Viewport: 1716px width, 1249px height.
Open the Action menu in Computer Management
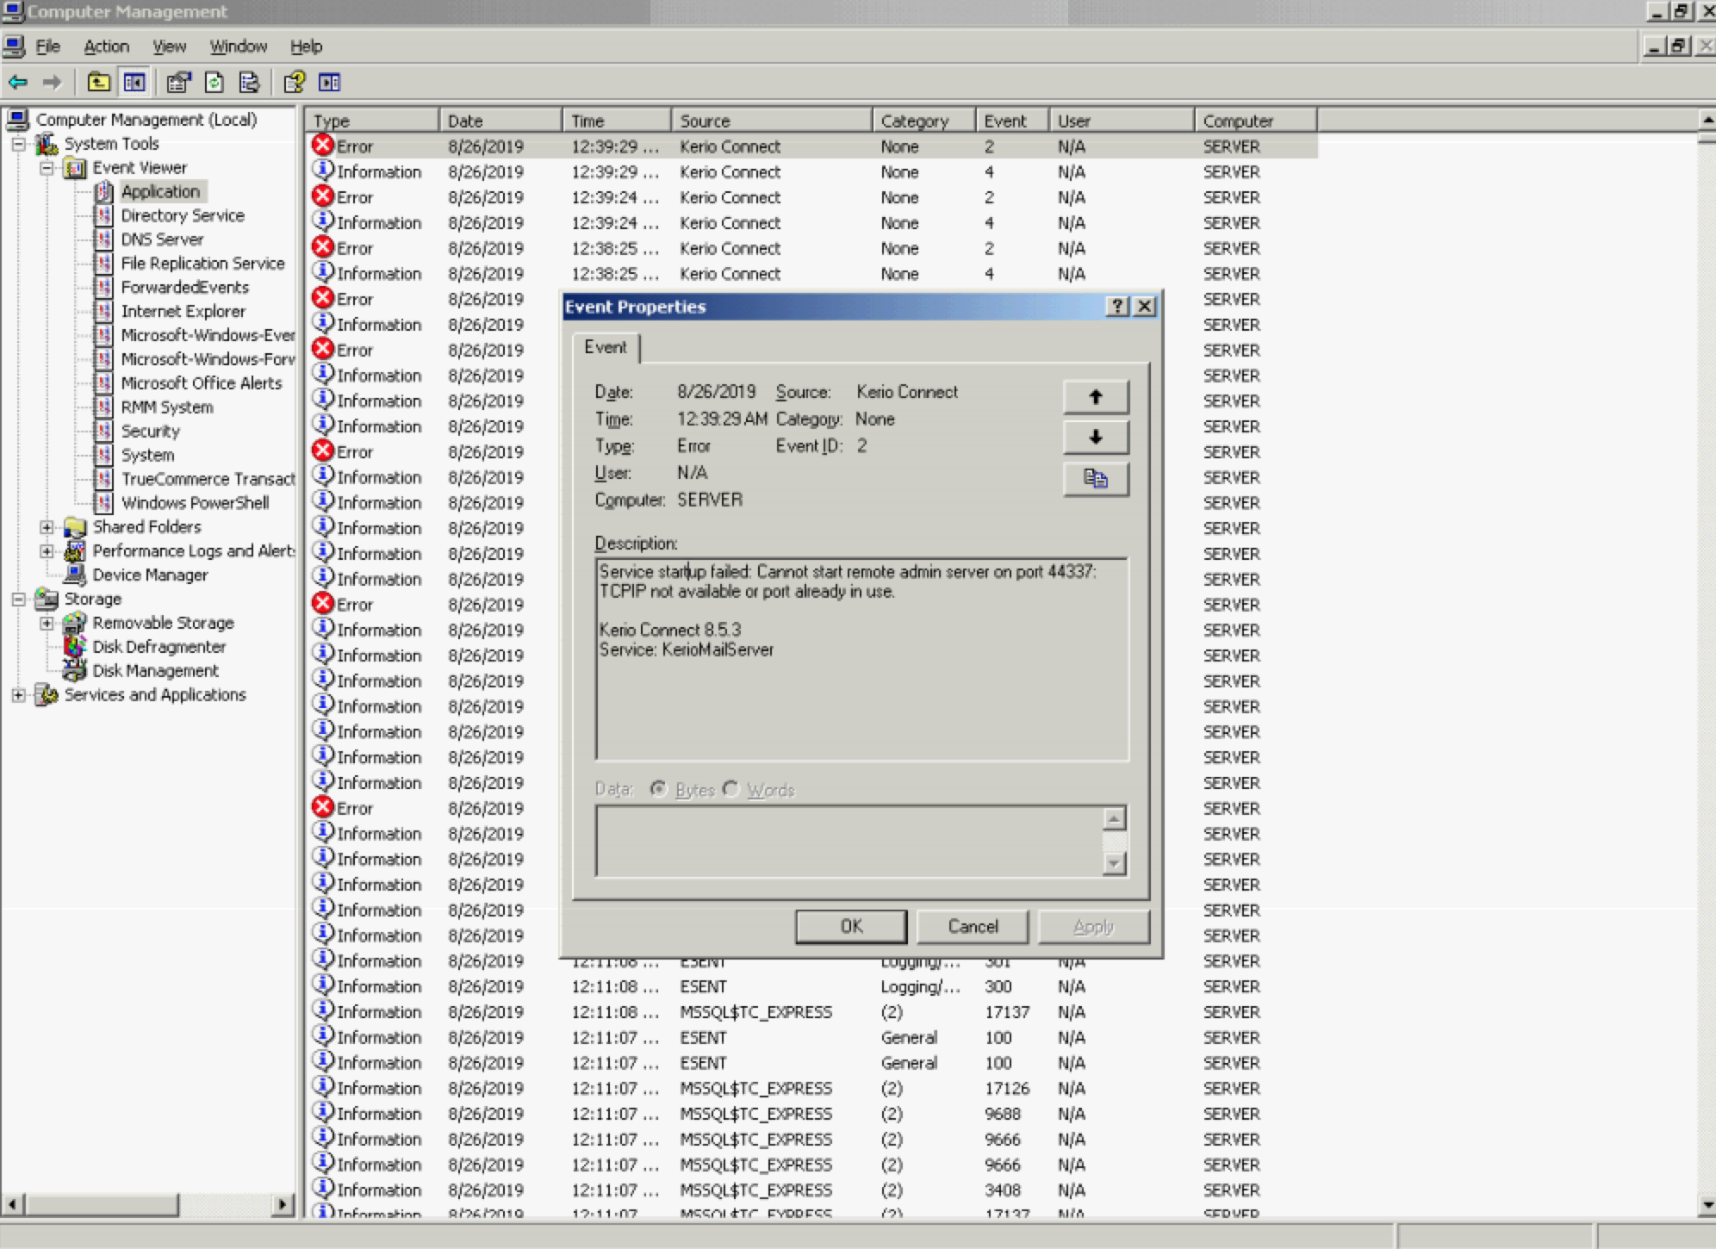(x=104, y=46)
